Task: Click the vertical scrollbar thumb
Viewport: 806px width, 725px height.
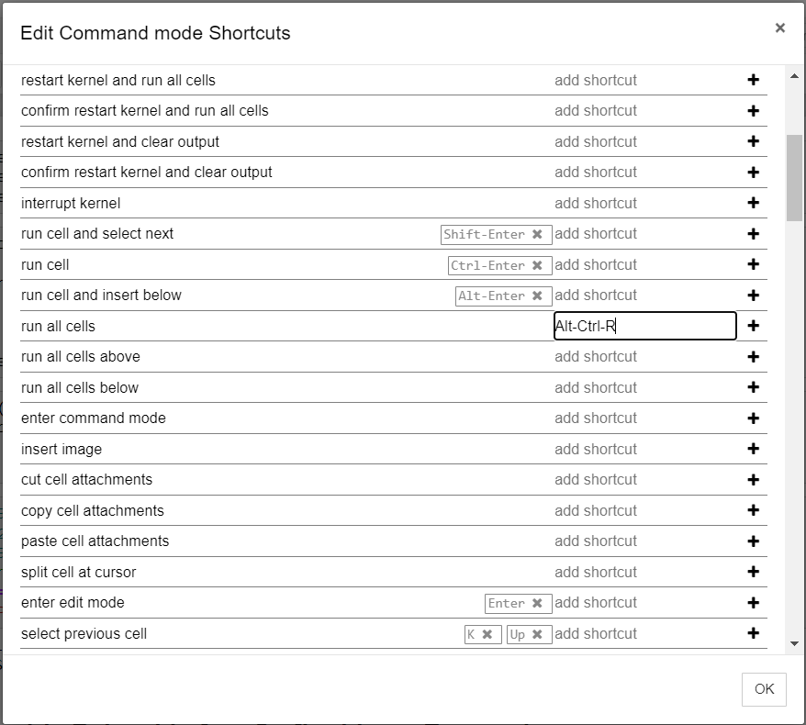Action: (794, 177)
